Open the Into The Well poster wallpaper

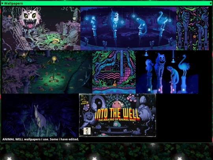(x=118, y=115)
